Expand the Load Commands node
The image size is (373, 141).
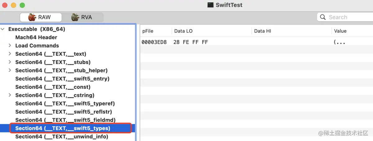[10, 46]
